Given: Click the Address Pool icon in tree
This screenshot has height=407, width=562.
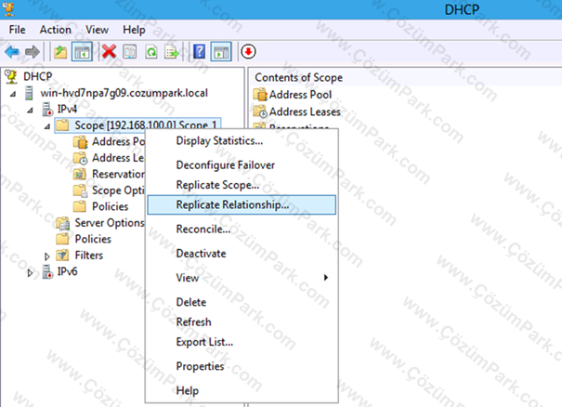Looking at the screenshot, I should pos(80,141).
